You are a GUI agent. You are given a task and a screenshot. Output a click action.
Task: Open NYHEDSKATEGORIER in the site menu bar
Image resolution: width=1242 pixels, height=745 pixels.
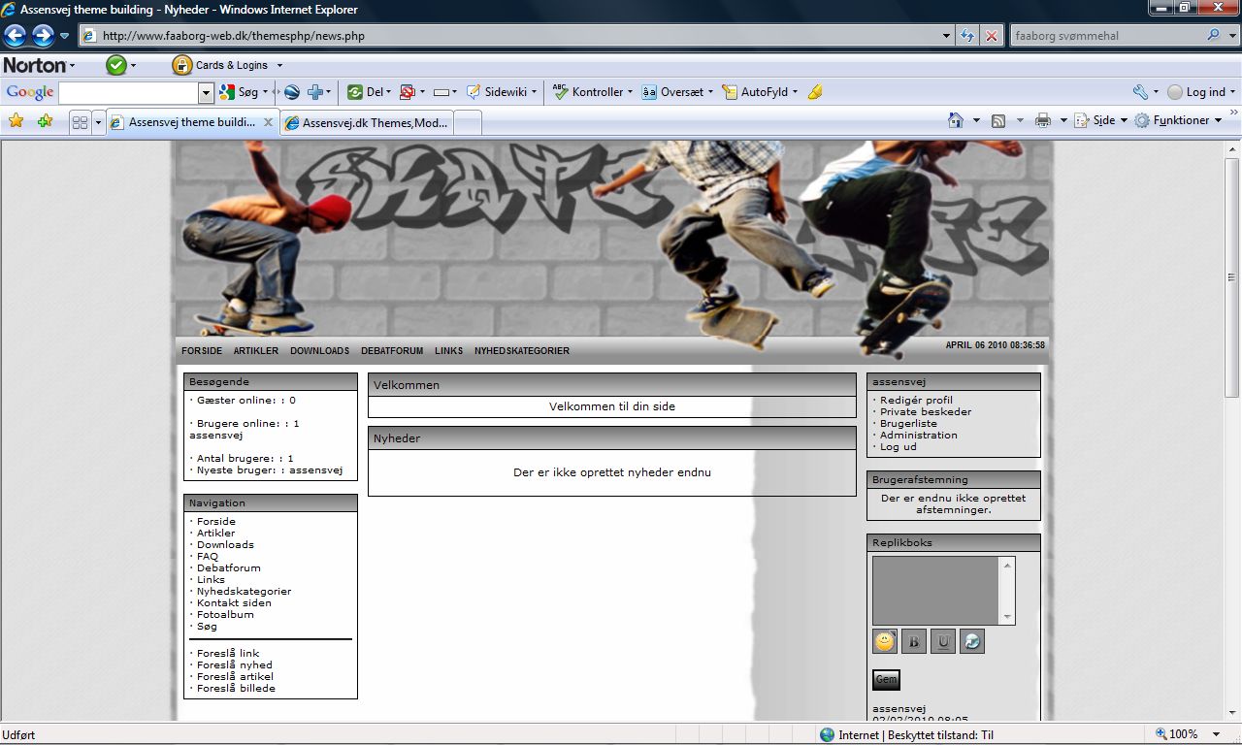click(522, 351)
